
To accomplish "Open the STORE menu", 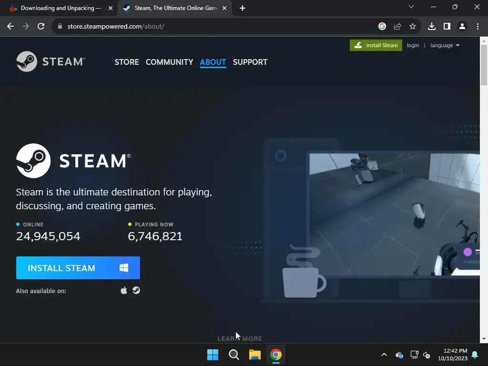I will pyautogui.click(x=127, y=62).
